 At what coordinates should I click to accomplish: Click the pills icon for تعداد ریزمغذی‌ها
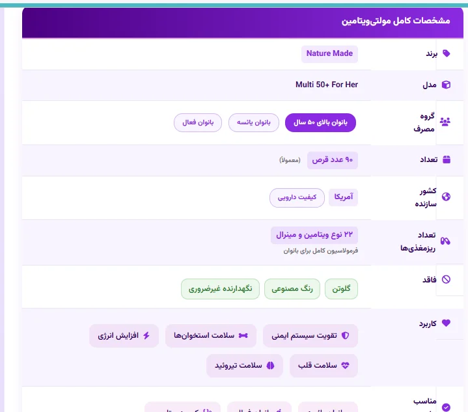pyautogui.click(x=445, y=241)
